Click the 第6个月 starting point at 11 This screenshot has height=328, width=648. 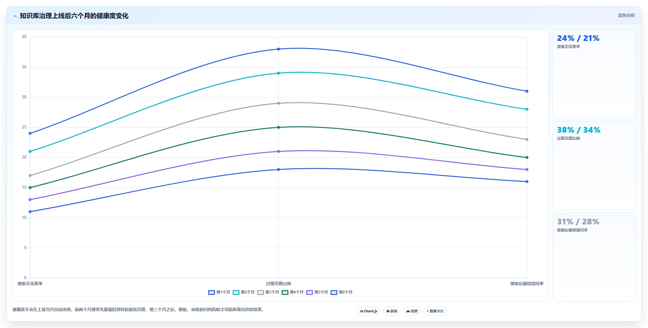click(x=30, y=212)
